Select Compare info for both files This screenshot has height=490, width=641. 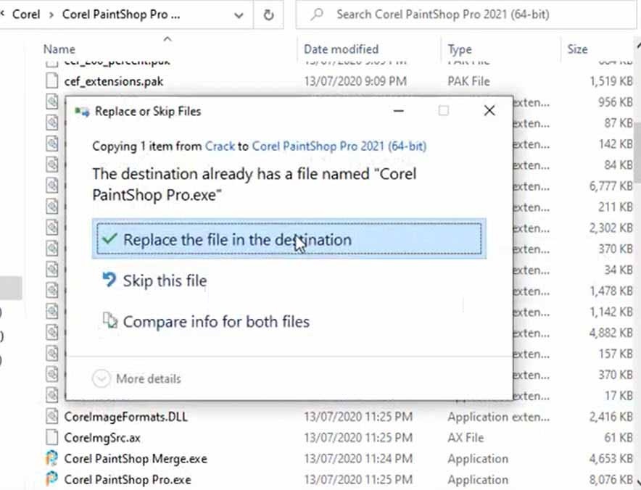pyautogui.click(x=216, y=321)
